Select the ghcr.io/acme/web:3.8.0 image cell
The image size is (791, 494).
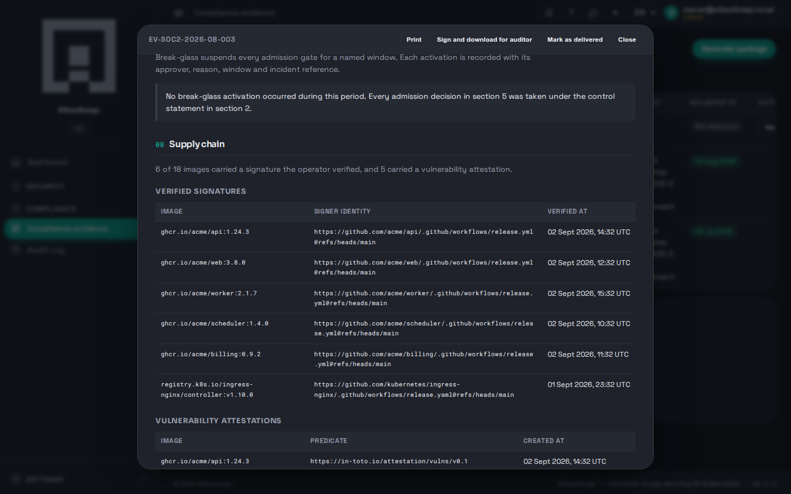[x=203, y=263]
